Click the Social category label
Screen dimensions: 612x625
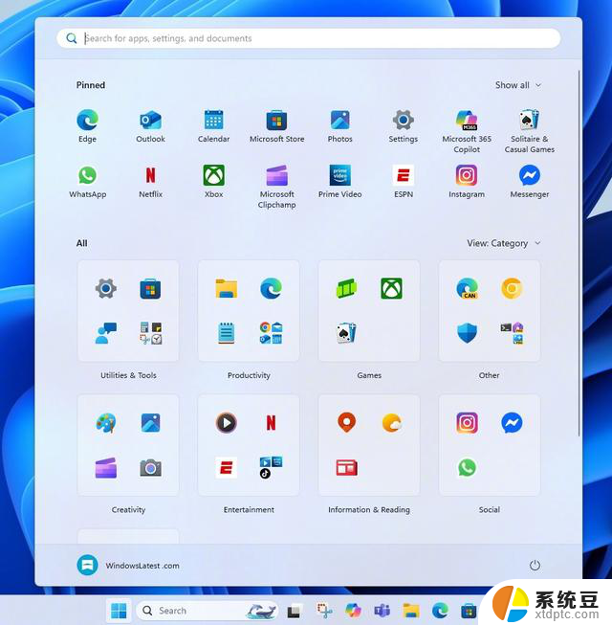(x=490, y=509)
